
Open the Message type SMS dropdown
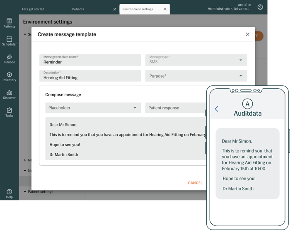[196, 60]
